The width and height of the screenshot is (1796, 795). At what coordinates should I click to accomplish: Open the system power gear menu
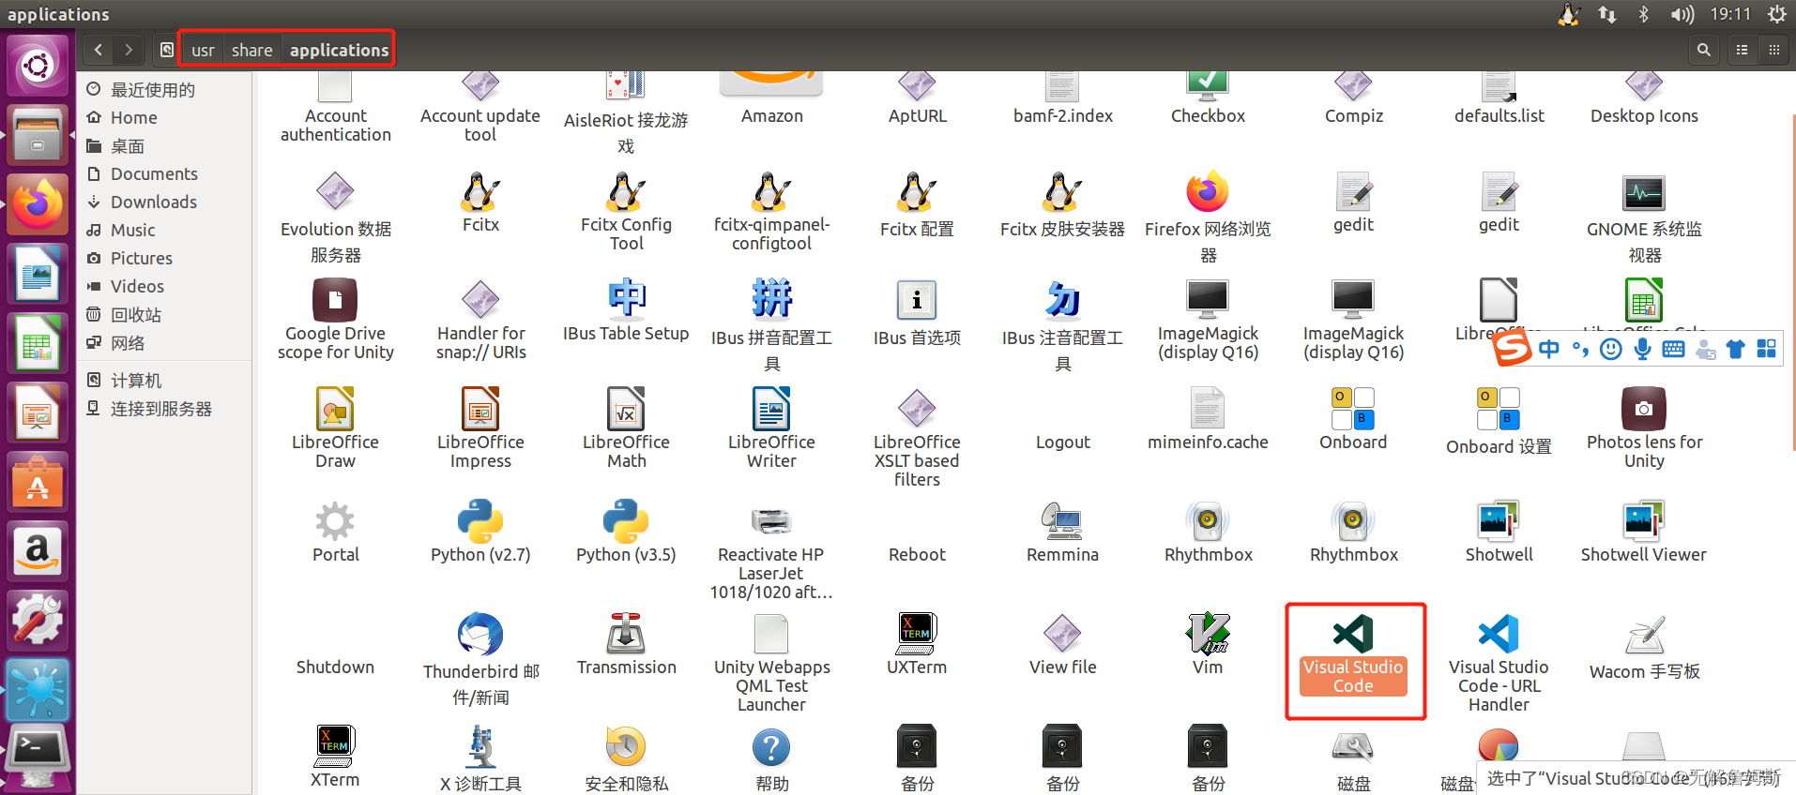point(1776,14)
